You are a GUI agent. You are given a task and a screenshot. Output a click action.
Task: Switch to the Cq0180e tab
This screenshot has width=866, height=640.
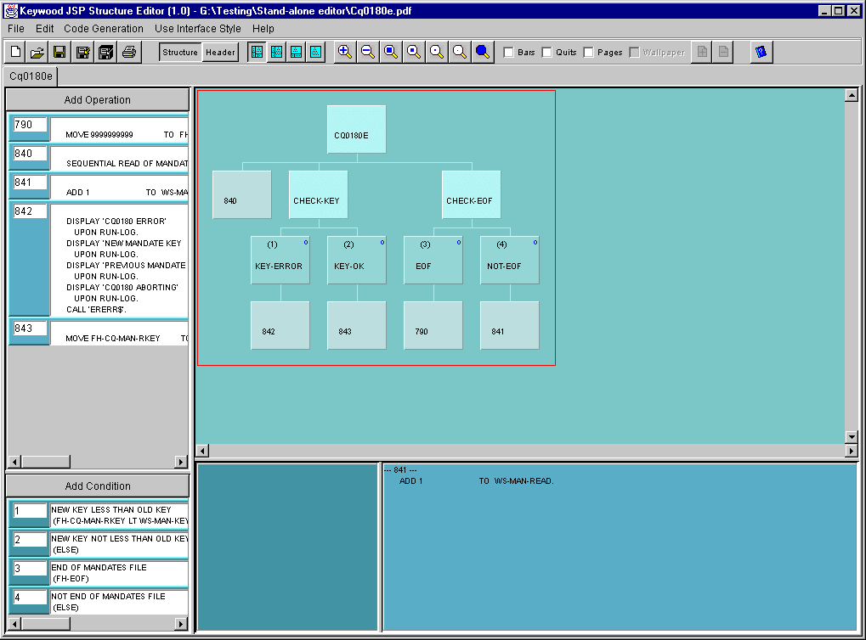pyautogui.click(x=31, y=76)
